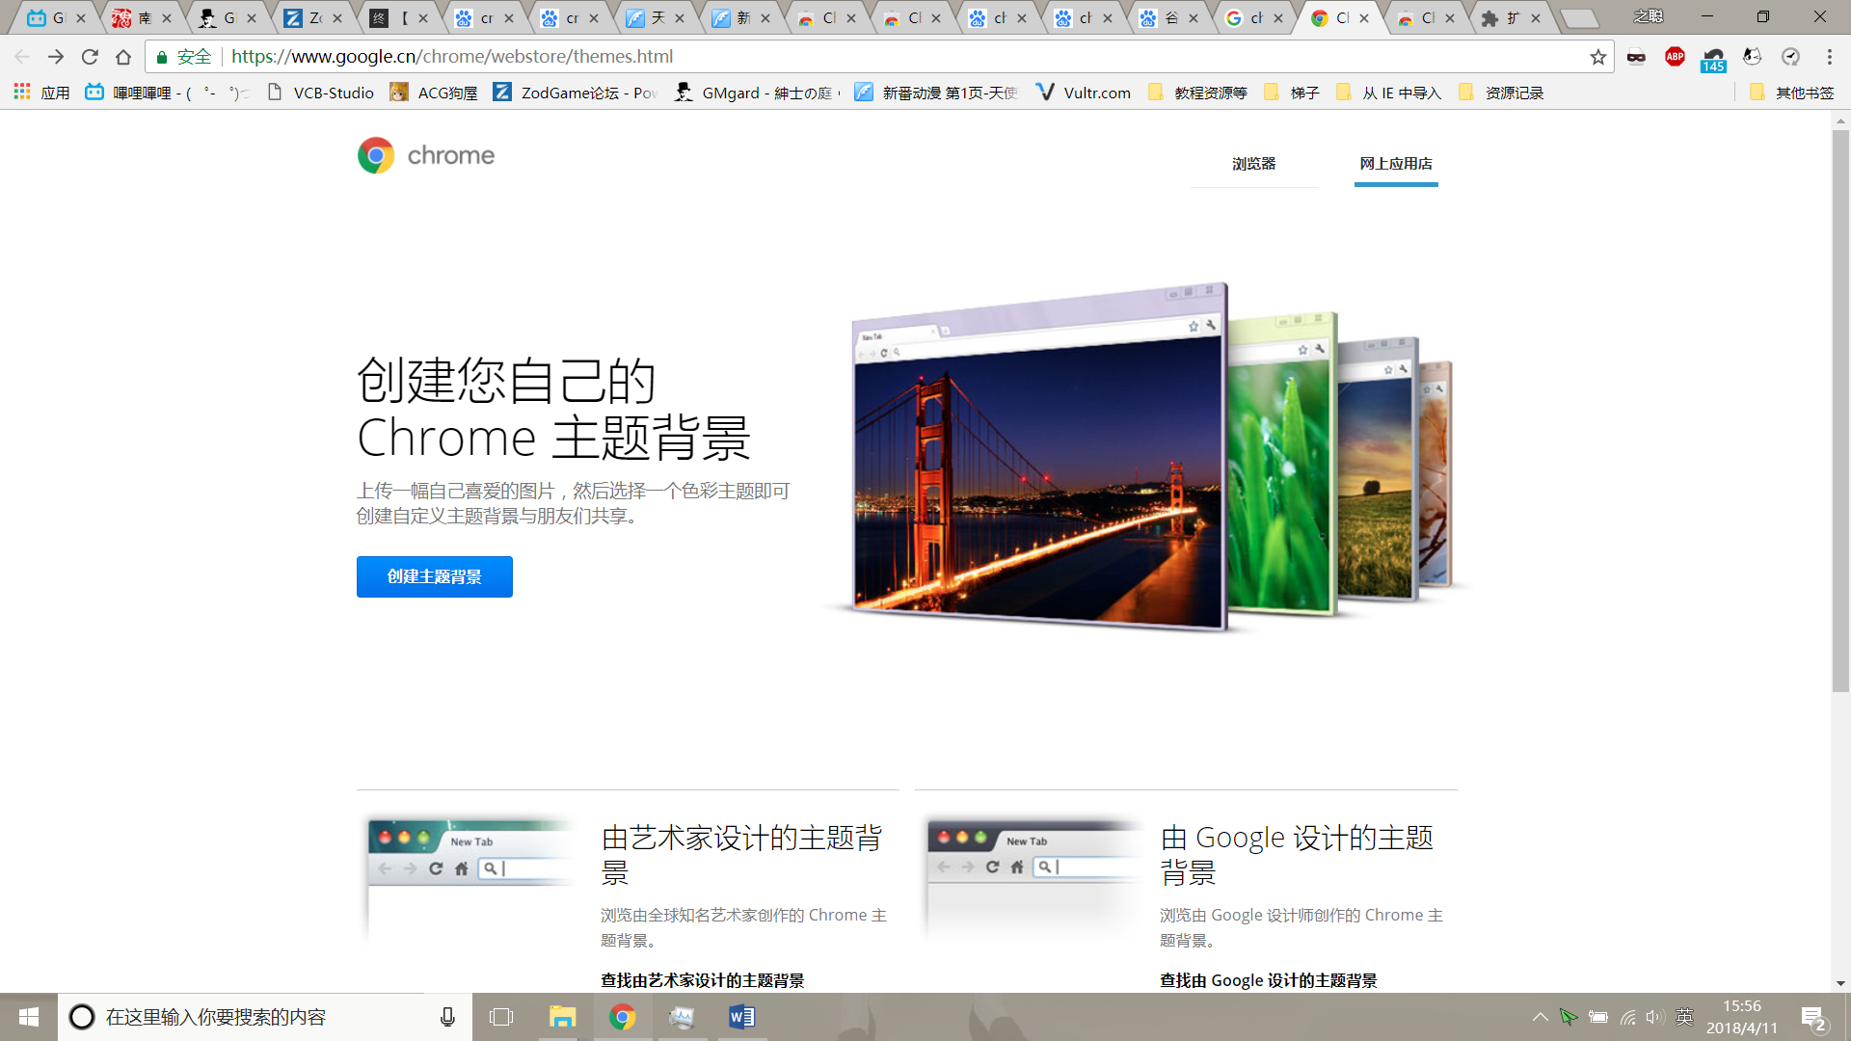Click the Chrome logo on the page
Image resolution: width=1851 pixels, height=1041 pixels.
pos(425,155)
